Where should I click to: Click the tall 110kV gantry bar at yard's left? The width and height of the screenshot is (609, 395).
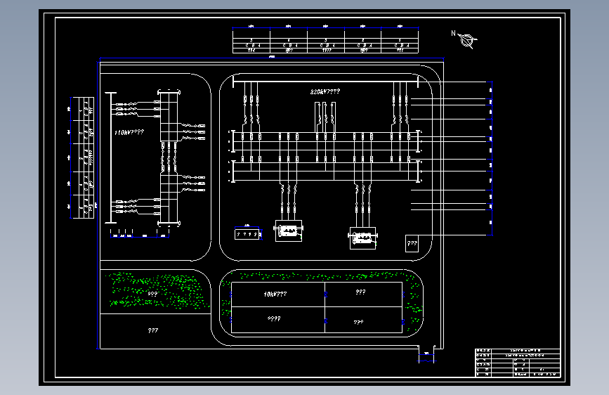(x=111, y=158)
